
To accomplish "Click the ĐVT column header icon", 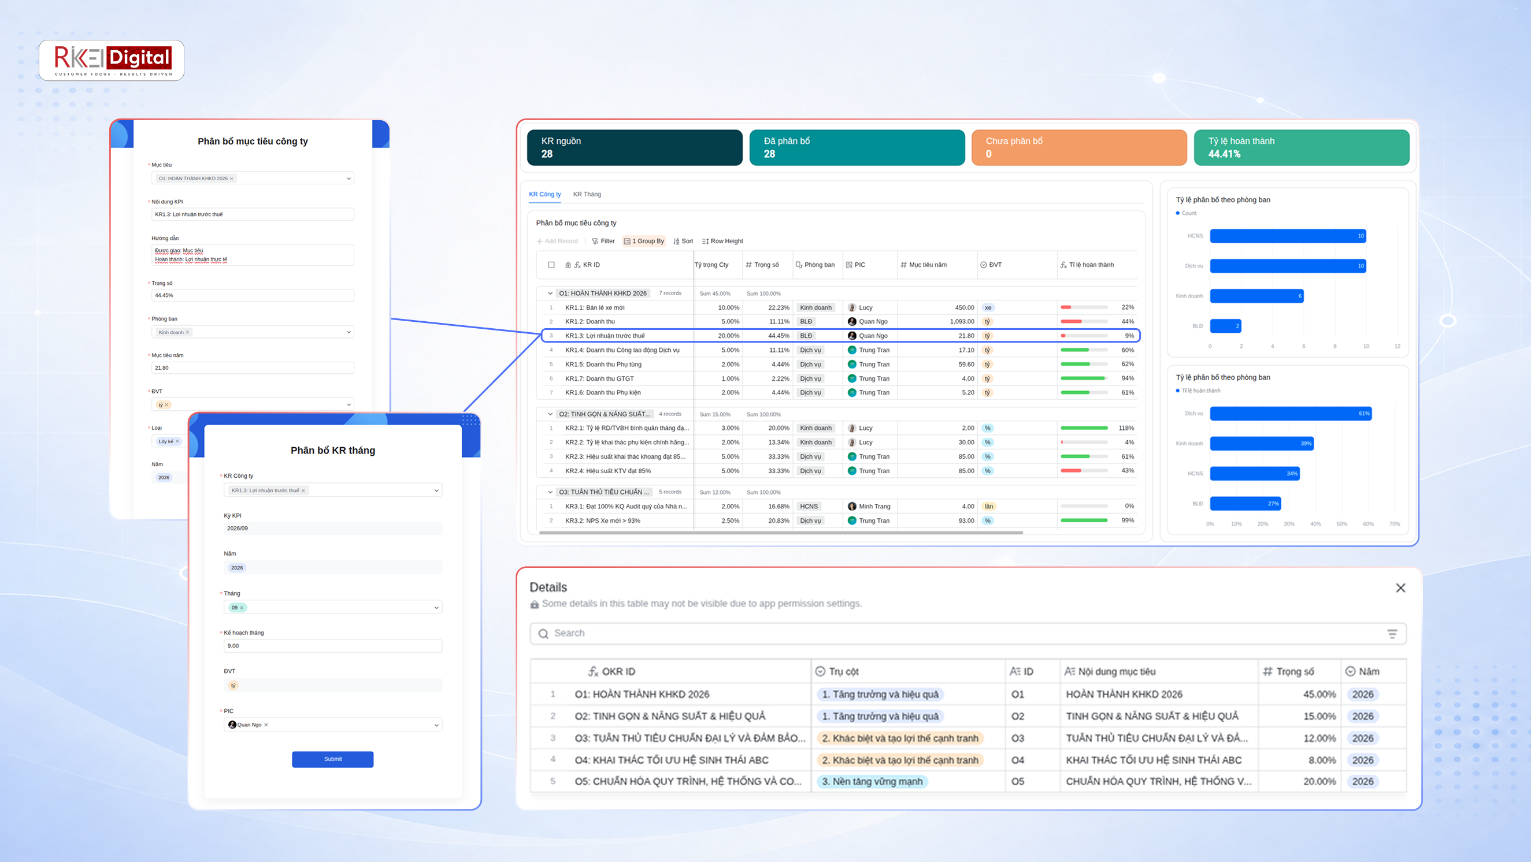I will (x=983, y=265).
